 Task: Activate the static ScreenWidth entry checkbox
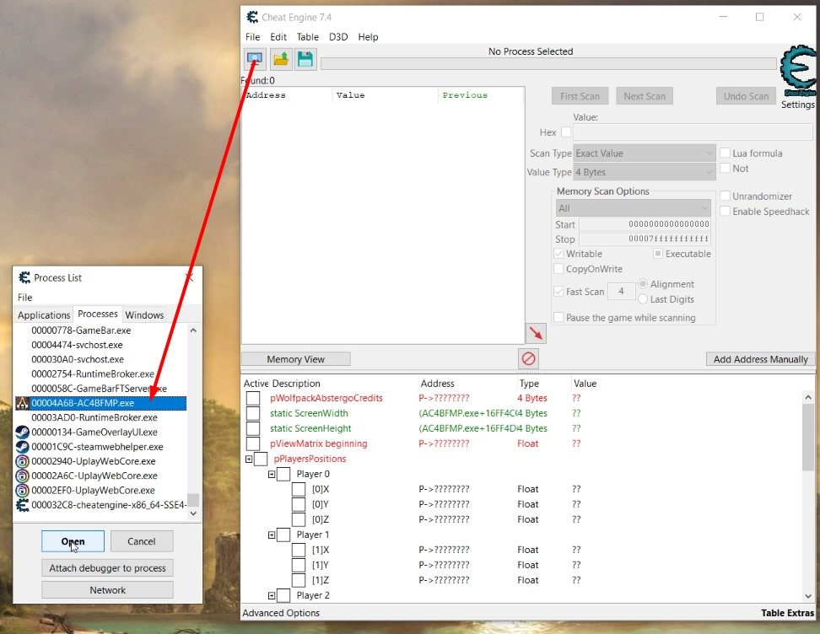(x=253, y=413)
